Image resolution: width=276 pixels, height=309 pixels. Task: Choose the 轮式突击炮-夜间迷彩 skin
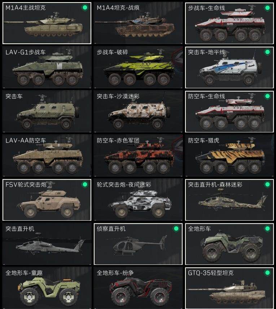coord(138,200)
